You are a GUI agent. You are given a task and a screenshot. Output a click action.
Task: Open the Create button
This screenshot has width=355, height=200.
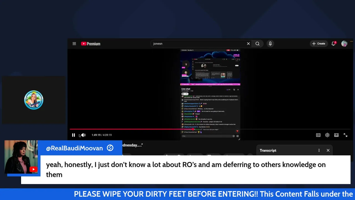(318, 44)
